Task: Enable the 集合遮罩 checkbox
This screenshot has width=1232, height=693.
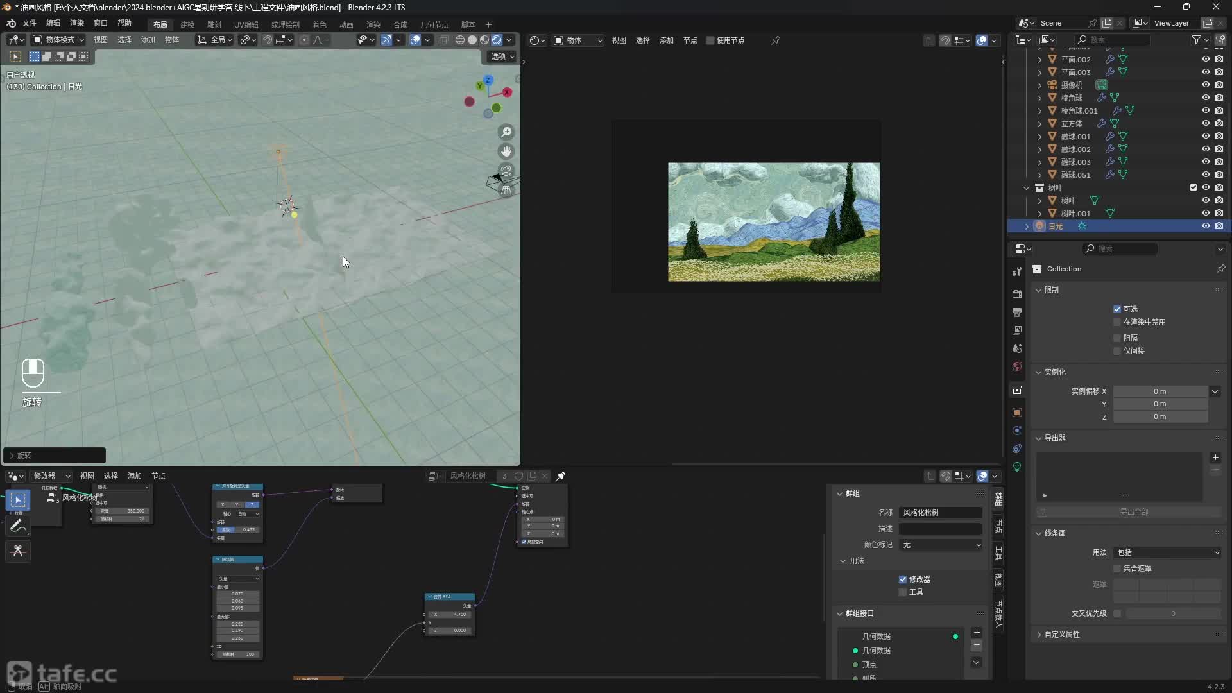Action: [x=1117, y=569]
